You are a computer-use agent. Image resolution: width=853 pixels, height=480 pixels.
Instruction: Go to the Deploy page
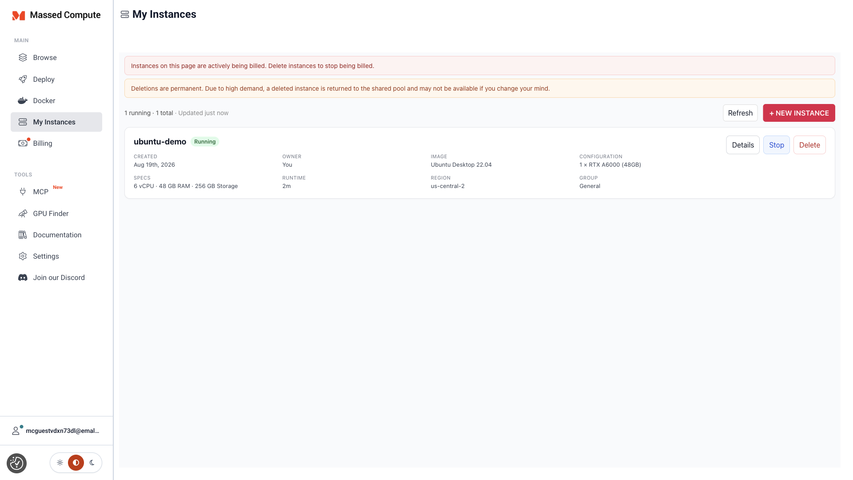(56, 79)
